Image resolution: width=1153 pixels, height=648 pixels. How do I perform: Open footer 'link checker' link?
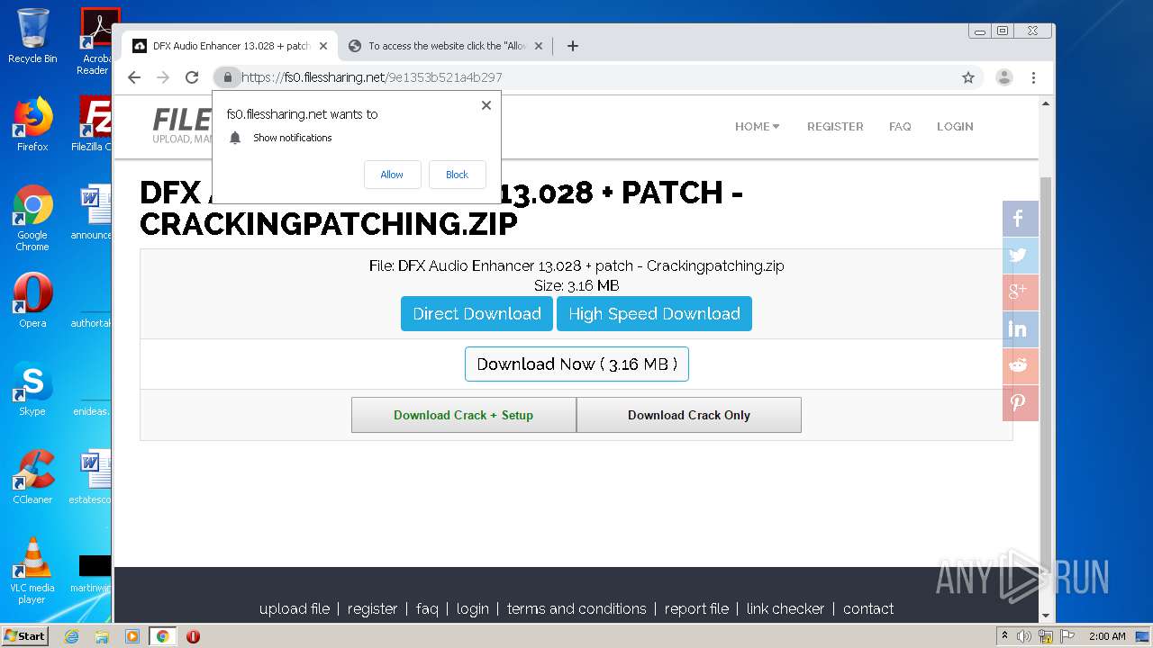pyautogui.click(x=785, y=609)
